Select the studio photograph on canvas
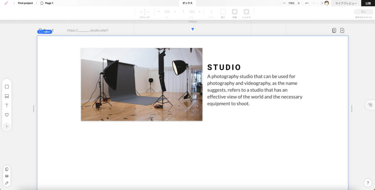The image size is (375, 190). [141, 84]
